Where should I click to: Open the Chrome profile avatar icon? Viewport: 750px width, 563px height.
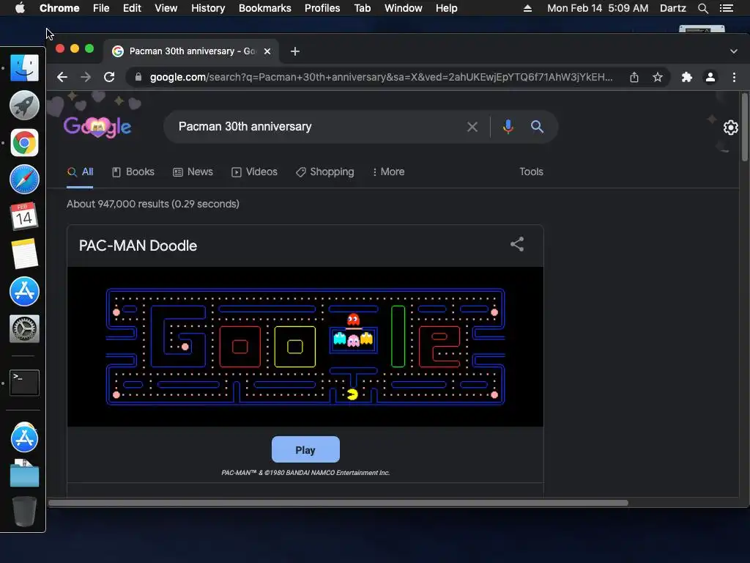710,77
